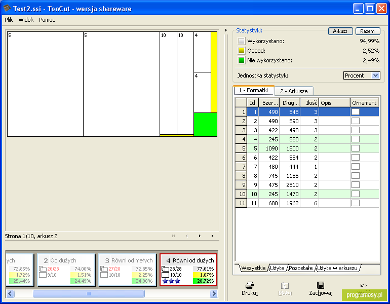The image size is (390, 304).
Task: Collapse the right panel with splitter arrow
Action: [x=226, y=30]
